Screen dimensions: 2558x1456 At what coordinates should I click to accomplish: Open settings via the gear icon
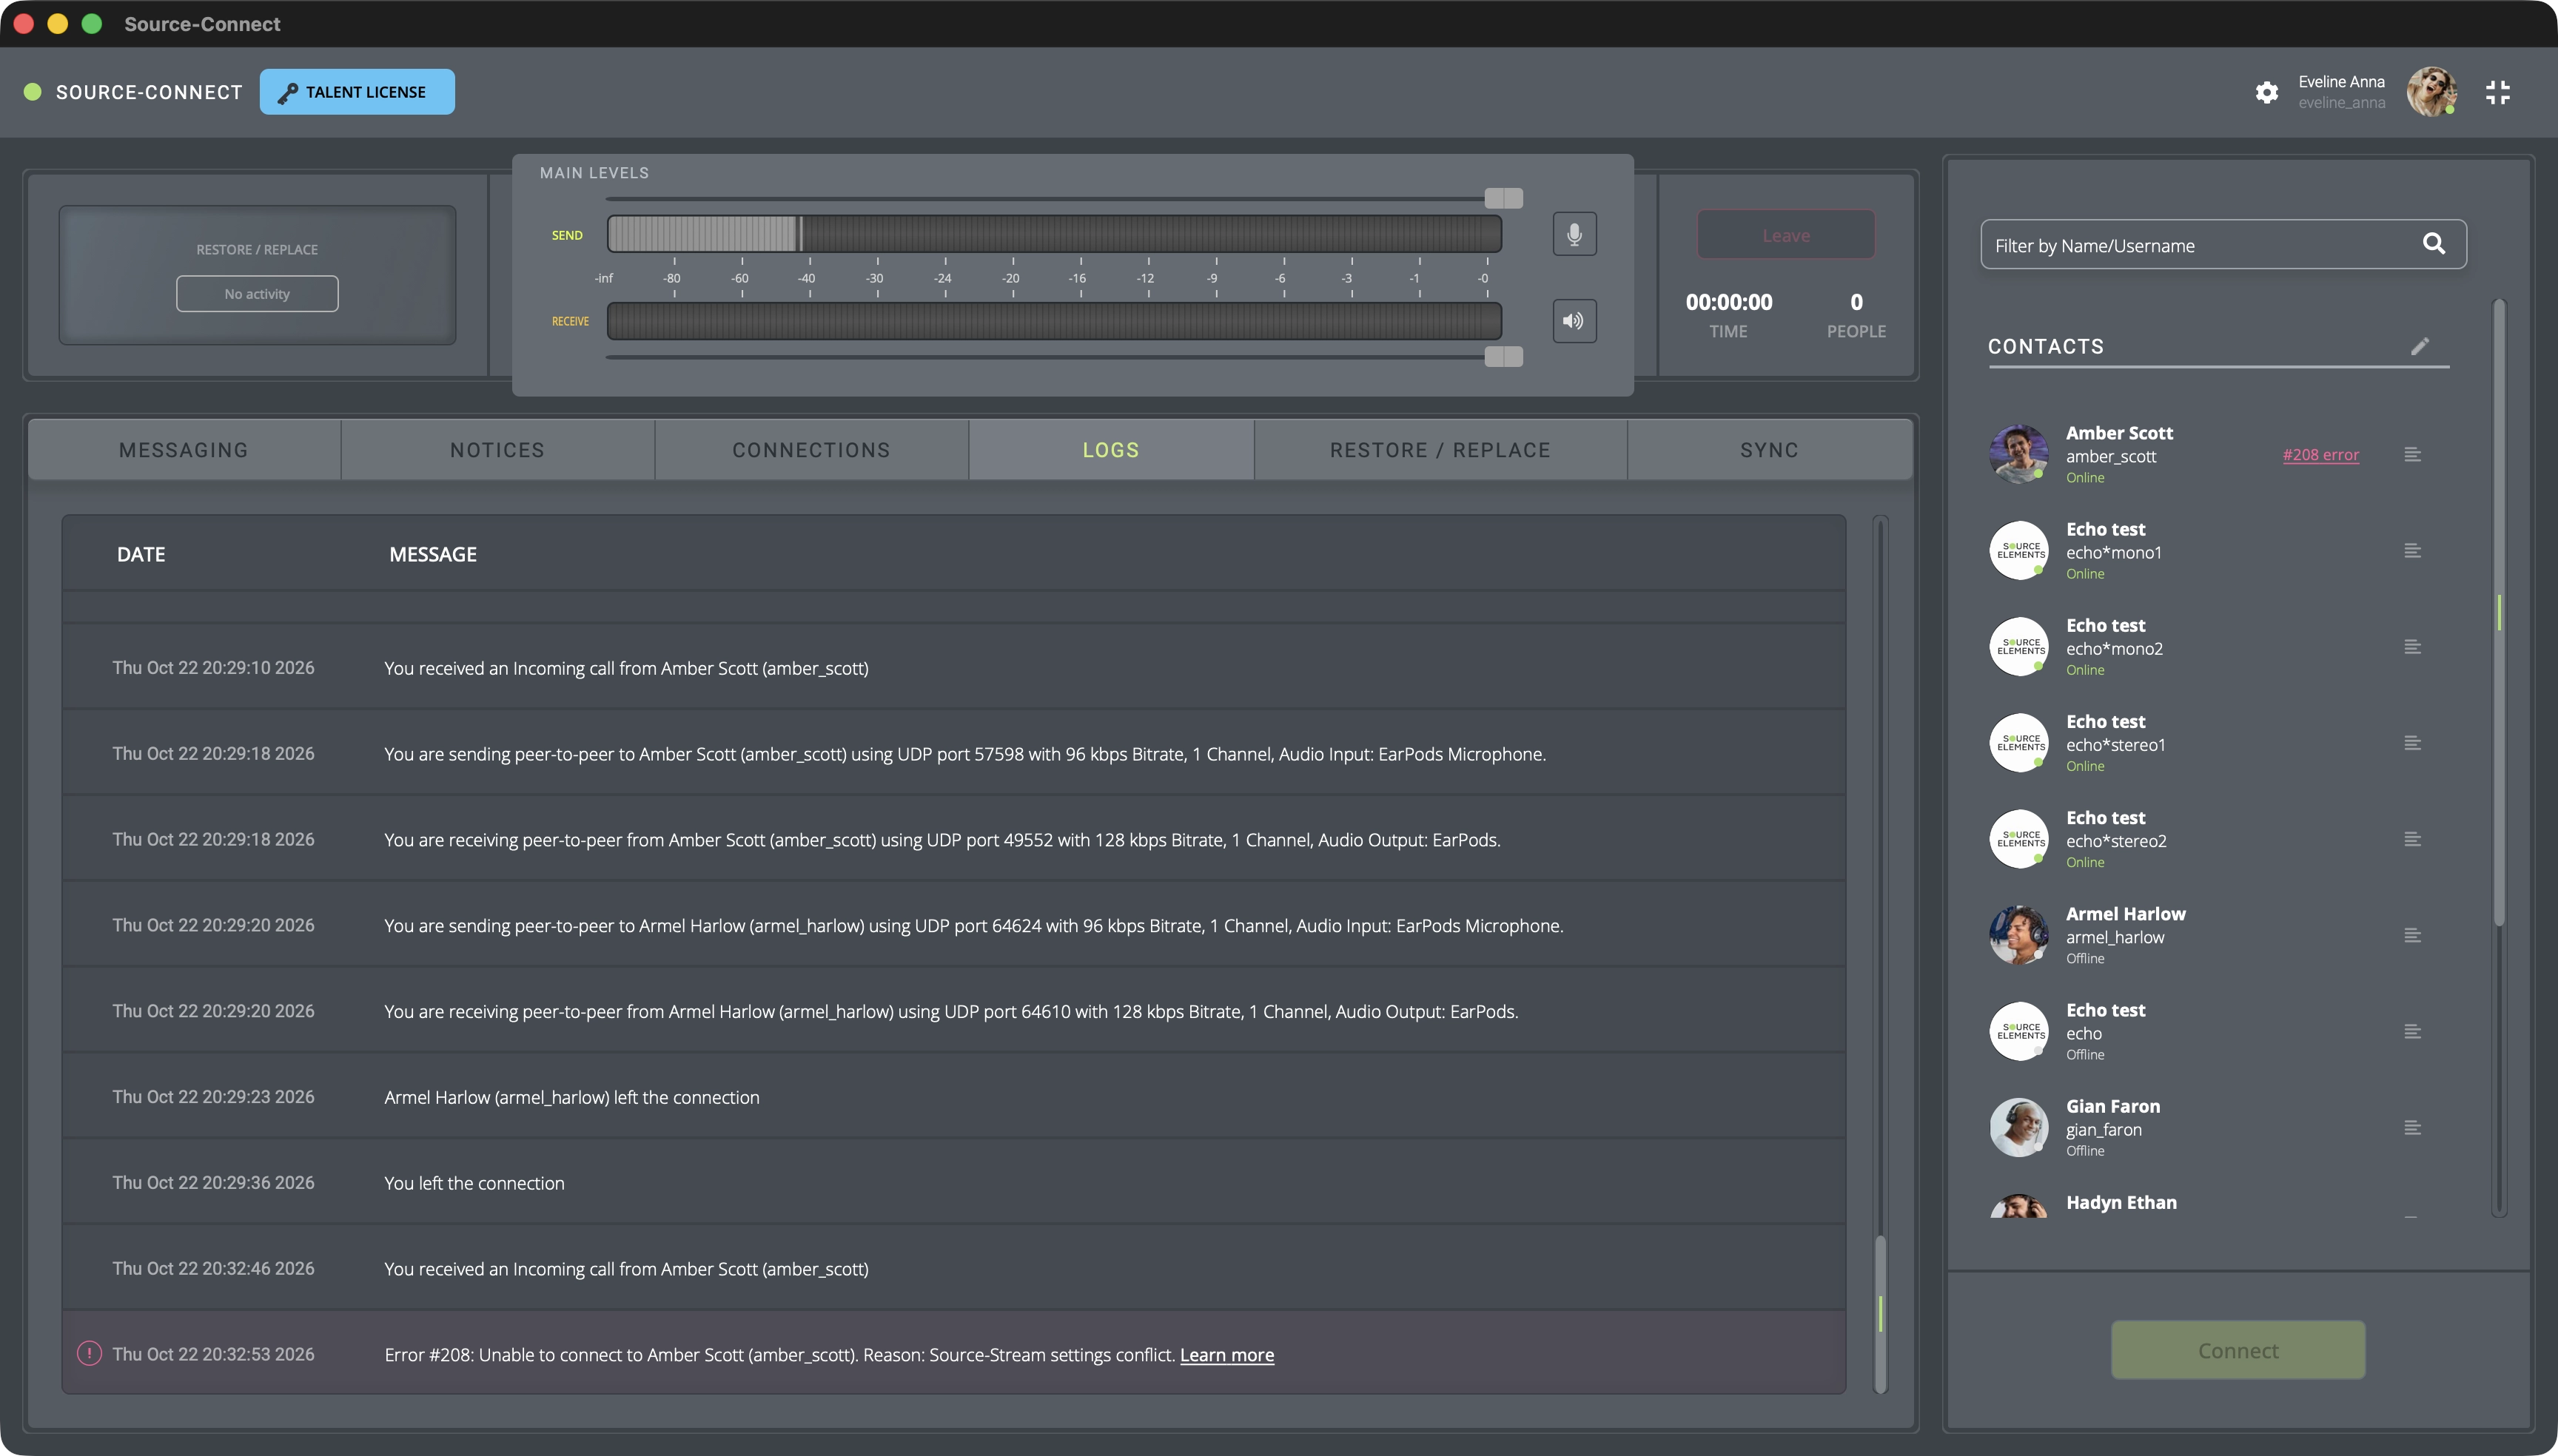coord(2266,92)
